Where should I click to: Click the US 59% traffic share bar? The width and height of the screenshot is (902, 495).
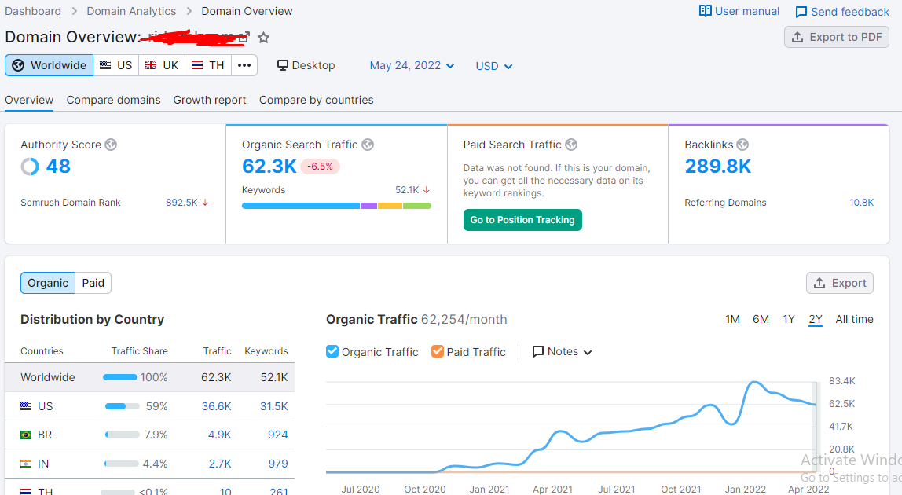click(122, 406)
